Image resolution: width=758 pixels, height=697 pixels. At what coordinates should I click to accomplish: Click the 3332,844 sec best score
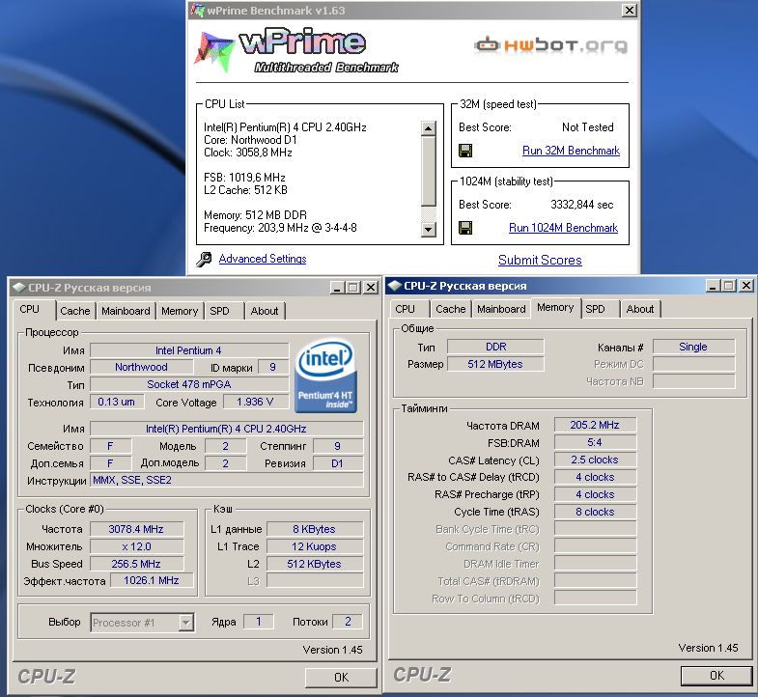582,205
